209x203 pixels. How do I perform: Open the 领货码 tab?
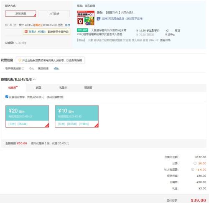point(88,87)
